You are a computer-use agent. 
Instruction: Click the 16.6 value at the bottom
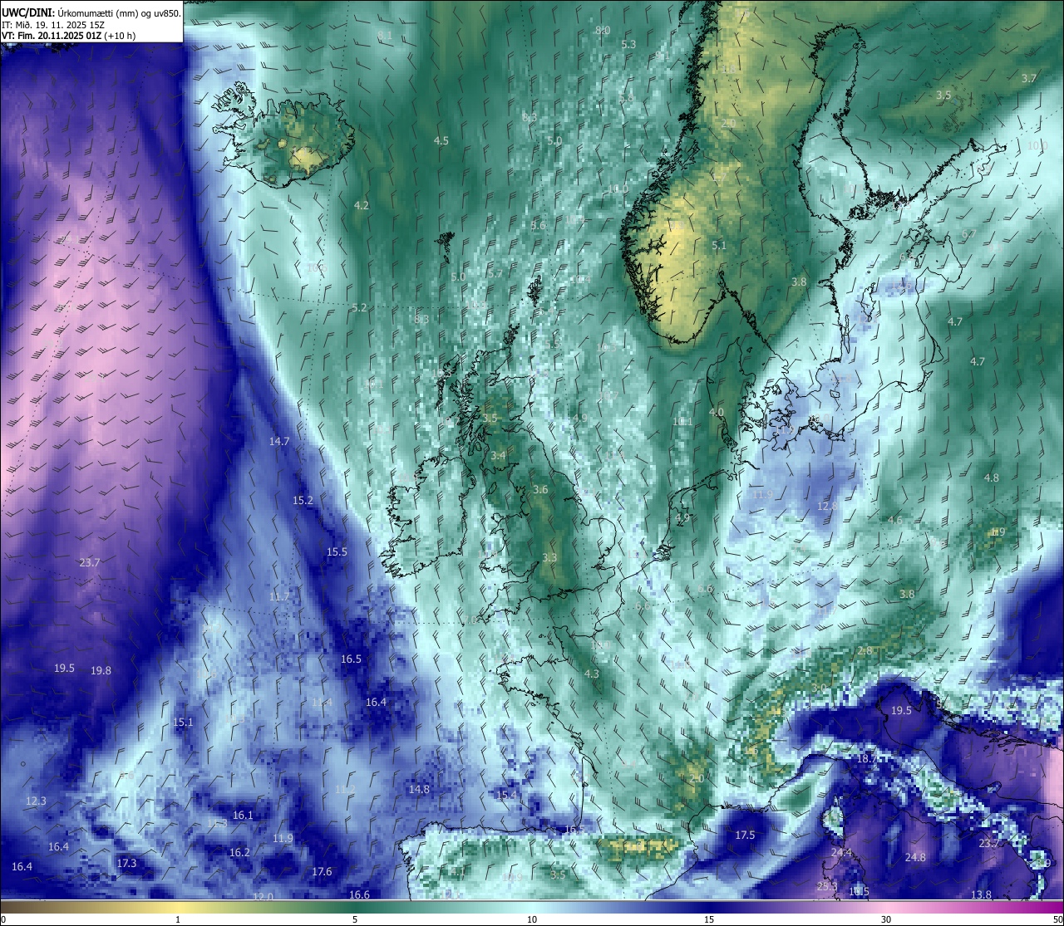359,894
